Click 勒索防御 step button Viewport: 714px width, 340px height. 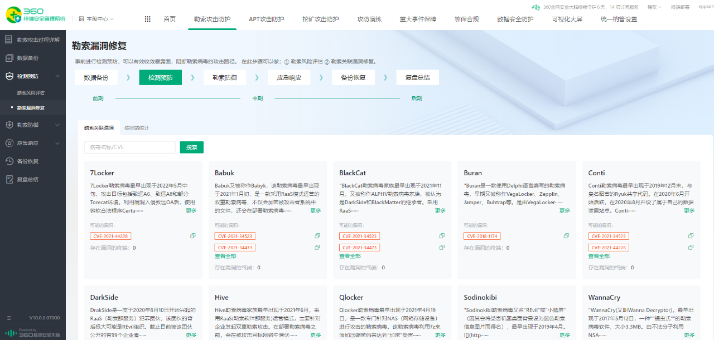(x=224, y=77)
